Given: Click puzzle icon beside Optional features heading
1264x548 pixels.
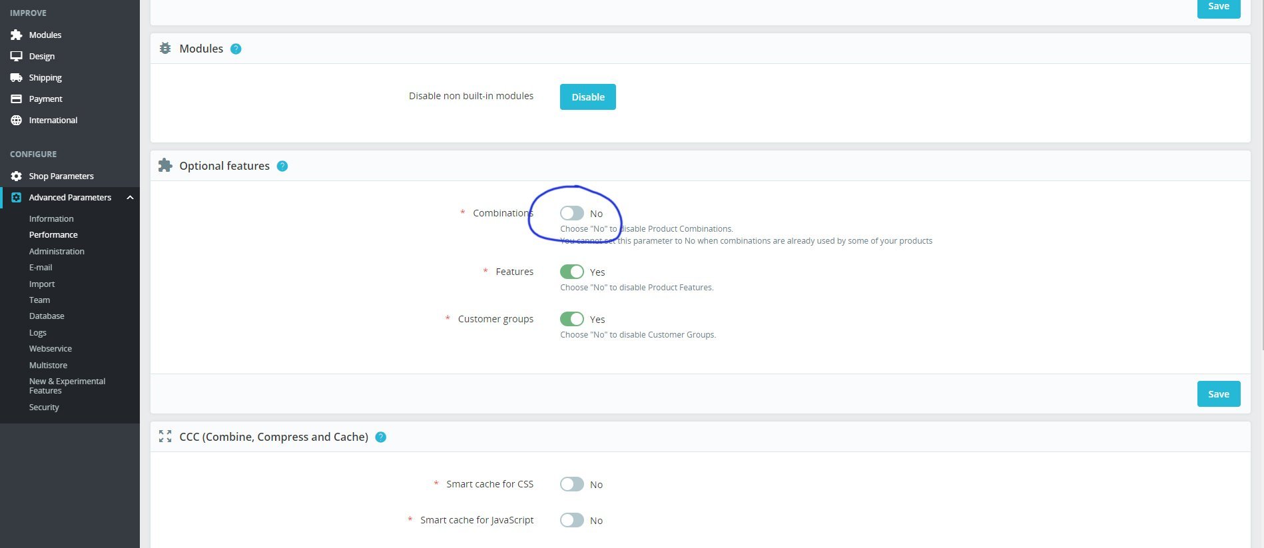Looking at the screenshot, I should point(165,165).
